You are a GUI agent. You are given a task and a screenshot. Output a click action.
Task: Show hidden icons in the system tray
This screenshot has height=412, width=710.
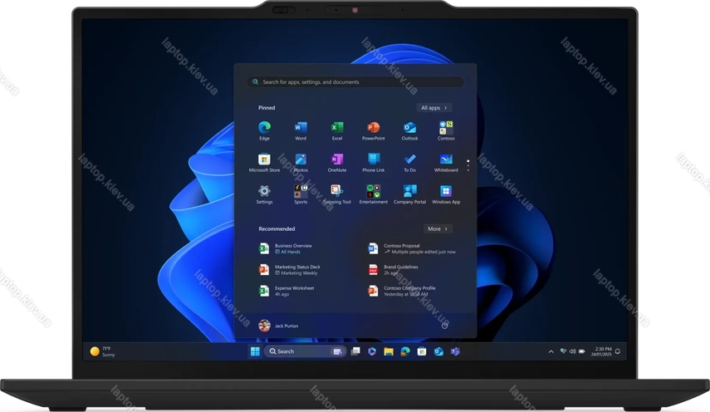(x=551, y=351)
